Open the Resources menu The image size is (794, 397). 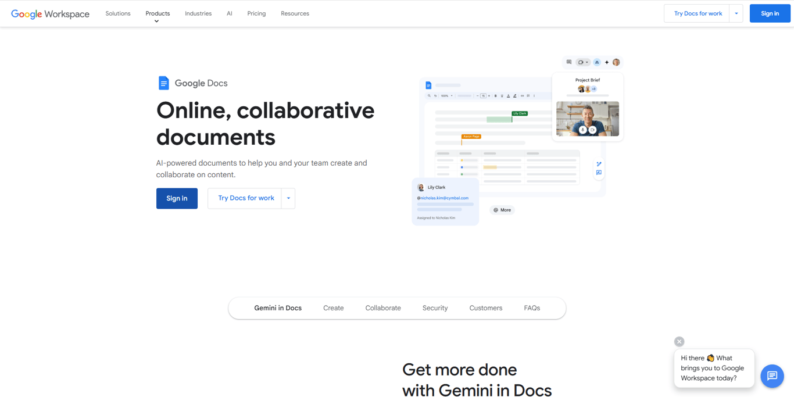point(295,13)
